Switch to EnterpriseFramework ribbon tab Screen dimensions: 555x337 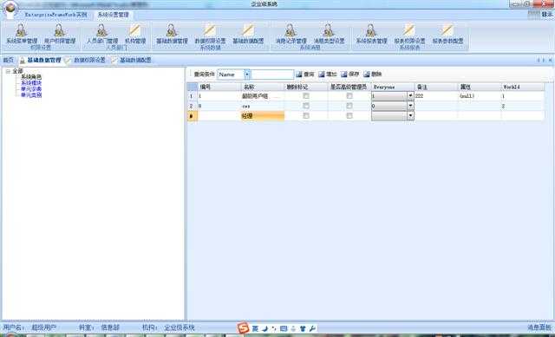coord(55,15)
